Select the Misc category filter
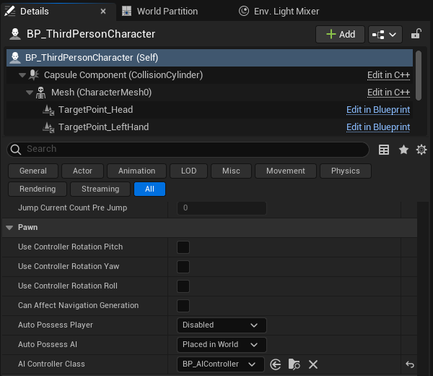433x376 pixels. click(231, 171)
